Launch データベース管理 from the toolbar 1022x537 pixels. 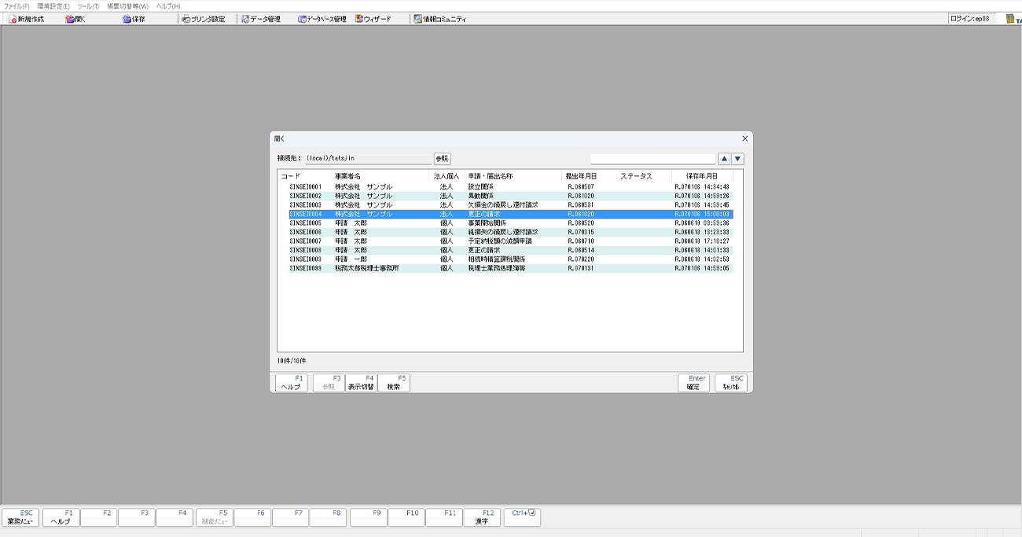[322, 19]
